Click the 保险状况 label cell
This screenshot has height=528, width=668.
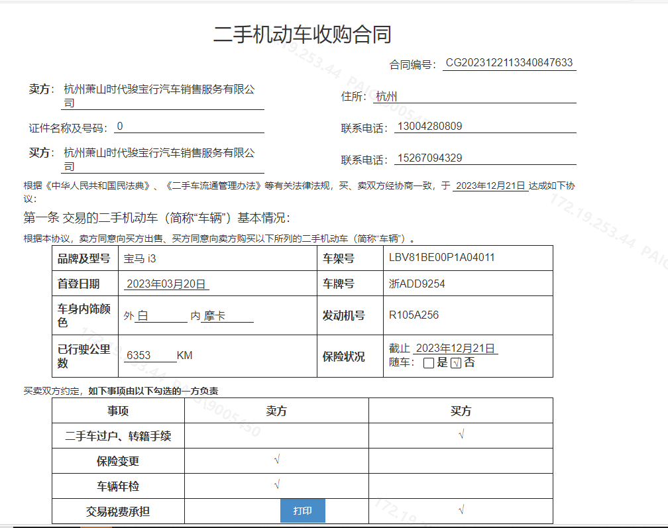point(350,356)
